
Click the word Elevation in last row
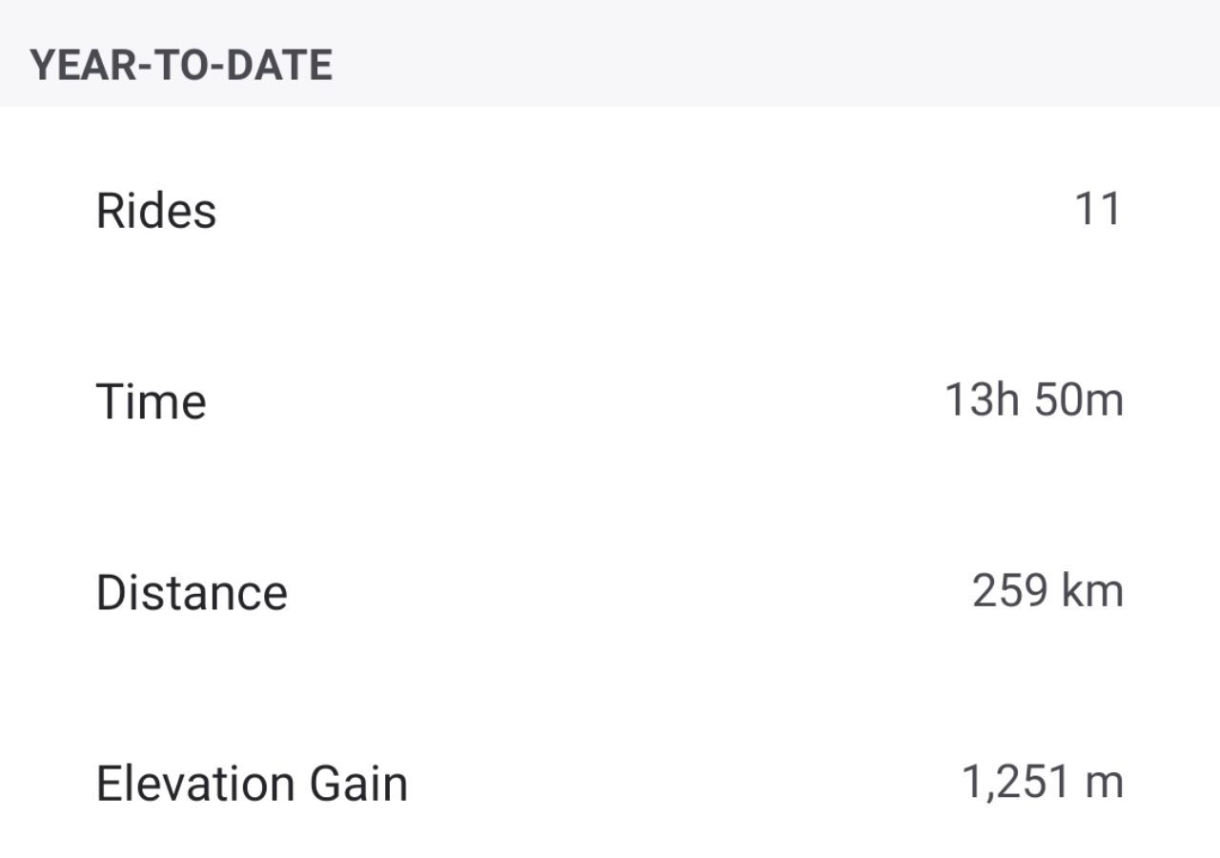click(x=195, y=784)
